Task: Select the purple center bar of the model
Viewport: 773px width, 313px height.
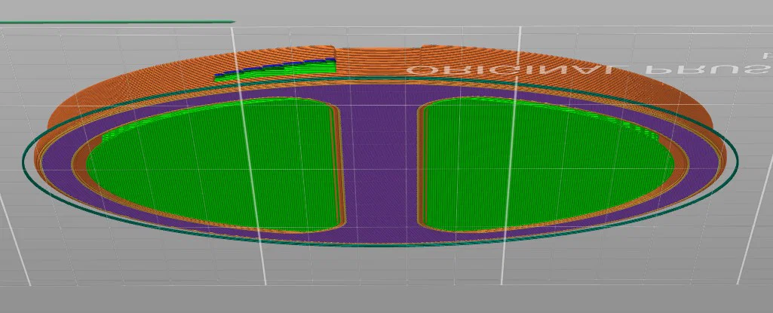Action: click(381, 163)
